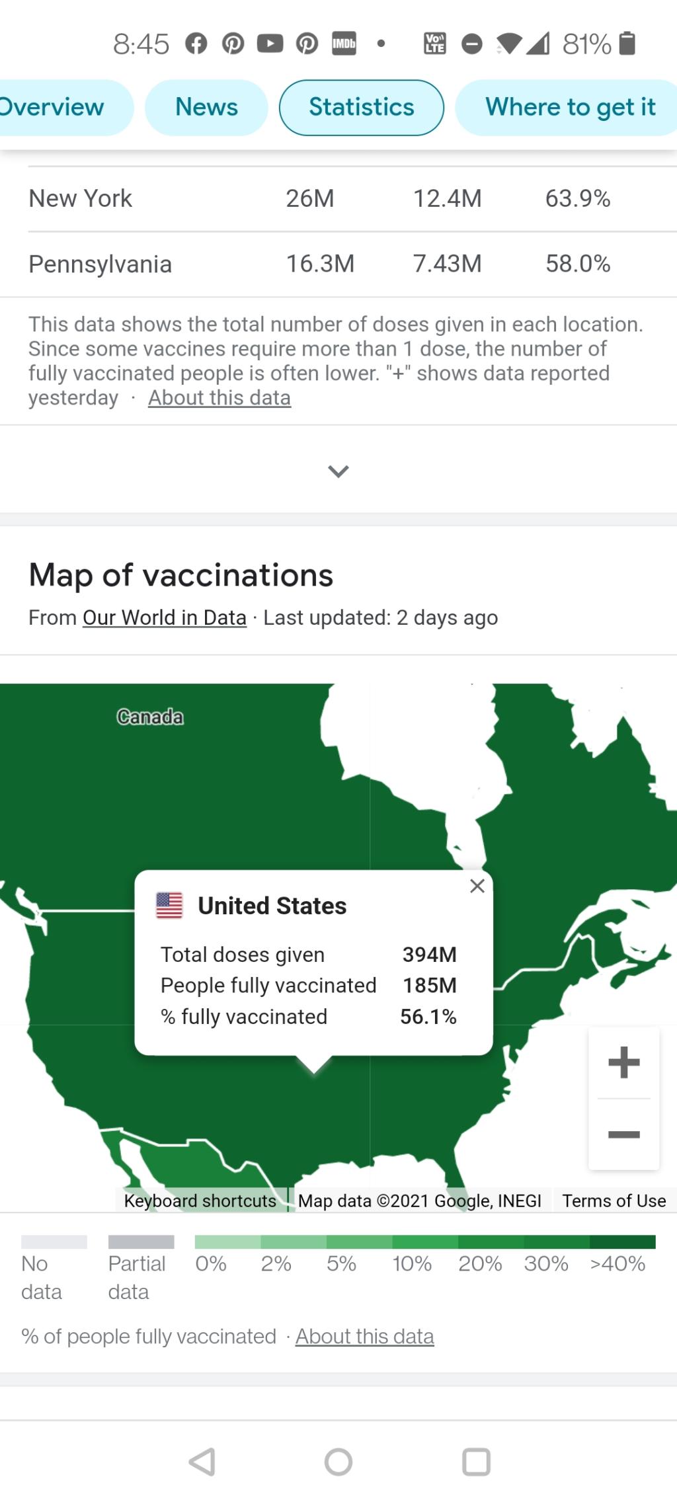Zoom out on the vaccination map
The height and width of the screenshot is (1504, 677).
click(623, 1135)
